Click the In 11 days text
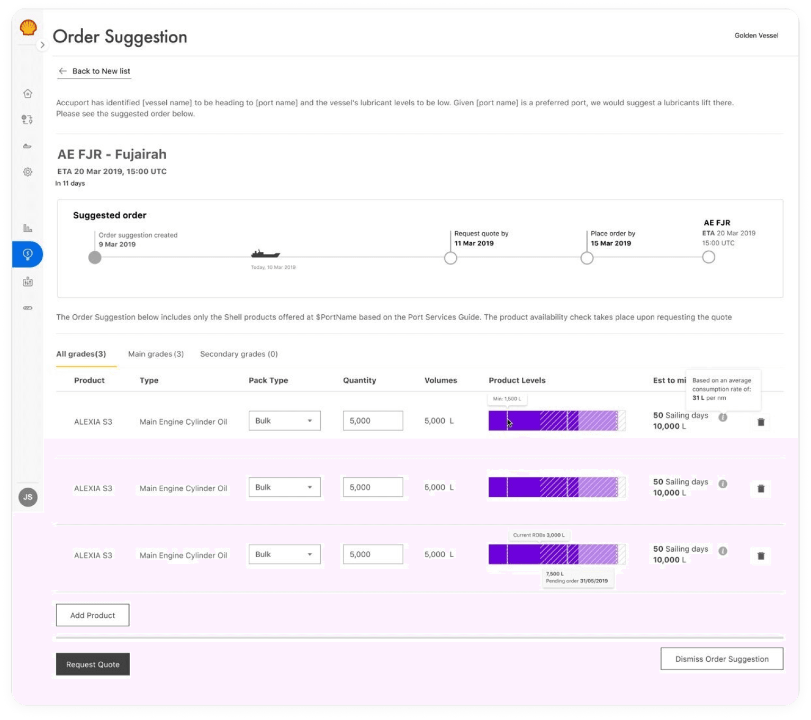Screen dimensions: 811x720 coord(70,184)
